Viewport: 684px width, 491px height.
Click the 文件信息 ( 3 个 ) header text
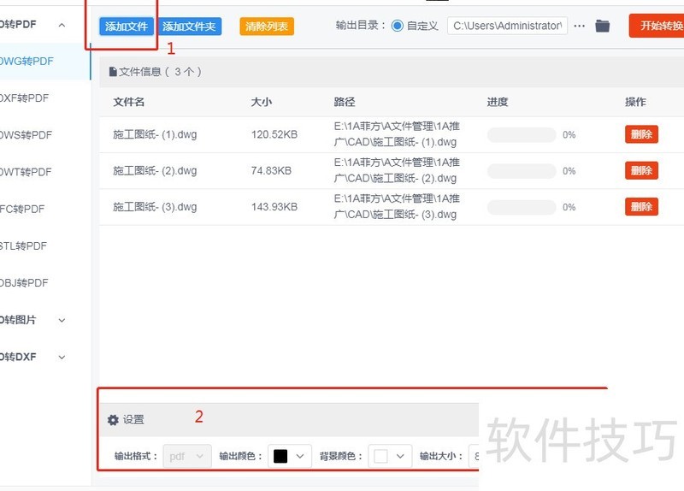pyautogui.click(x=160, y=72)
